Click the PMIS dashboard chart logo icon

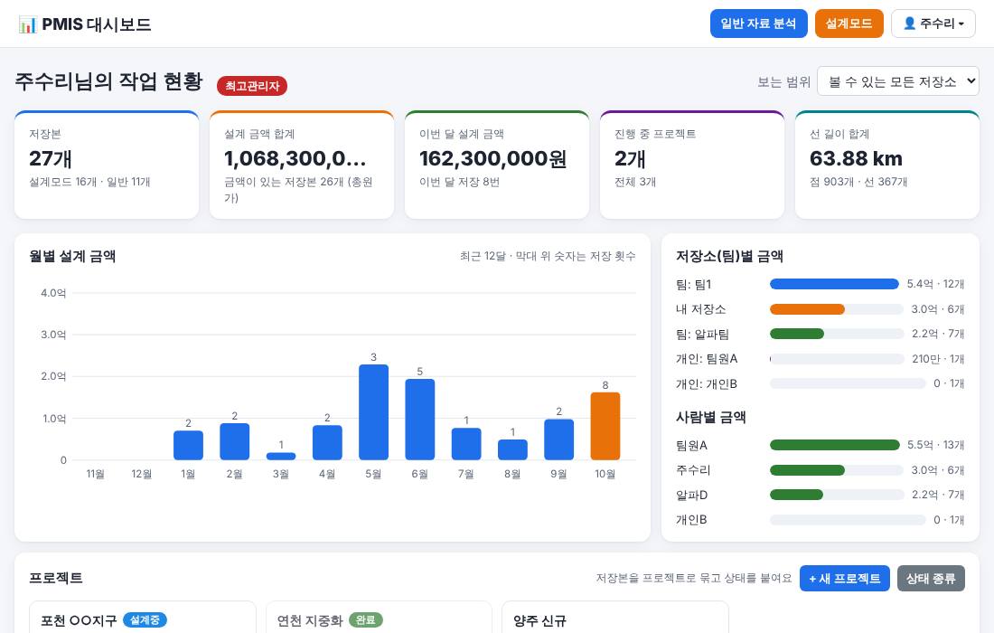pos(27,24)
